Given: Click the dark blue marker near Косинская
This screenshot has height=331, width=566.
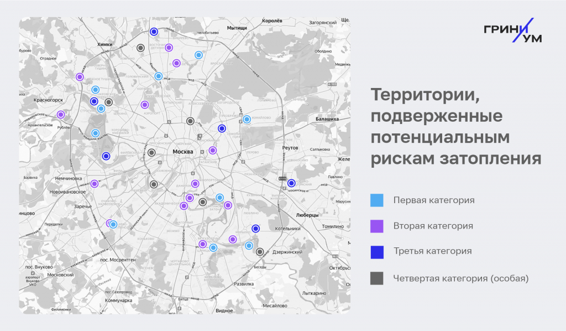Looking at the screenshot, I should coord(291,183).
